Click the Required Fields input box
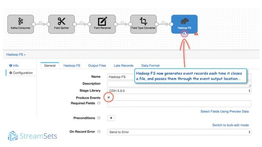Screen dimensions: 262x147 point(179,104)
